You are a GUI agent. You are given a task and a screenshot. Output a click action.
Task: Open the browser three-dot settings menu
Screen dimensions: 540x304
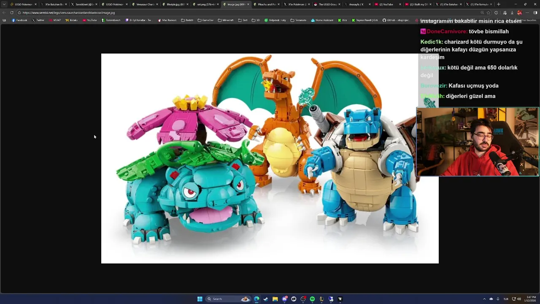pyautogui.click(x=527, y=13)
